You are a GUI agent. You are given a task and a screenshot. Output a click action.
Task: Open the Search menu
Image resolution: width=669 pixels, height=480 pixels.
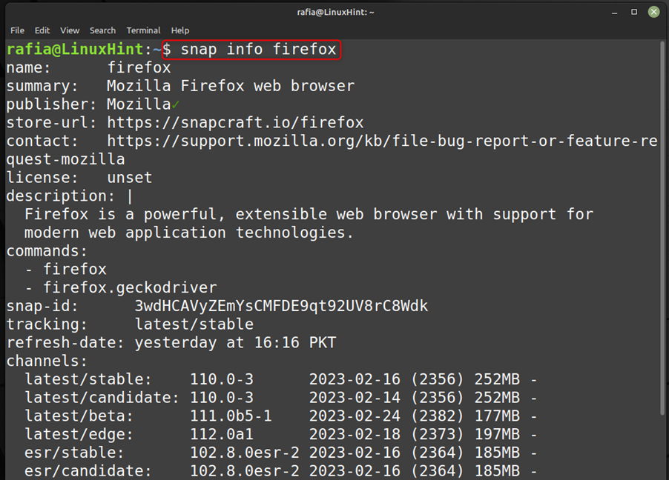102,30
